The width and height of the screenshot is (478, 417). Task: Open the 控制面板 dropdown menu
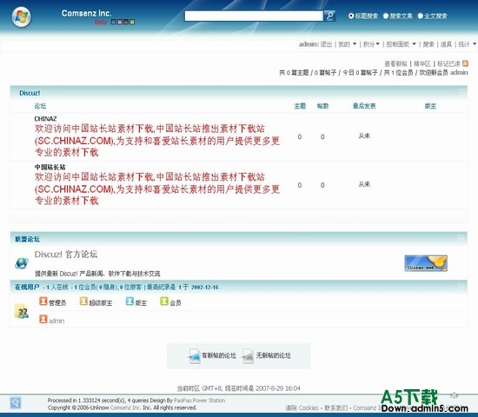[401, 44]
